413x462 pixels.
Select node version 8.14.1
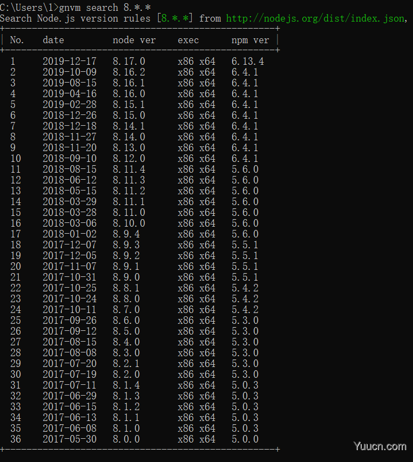[129, 126]
